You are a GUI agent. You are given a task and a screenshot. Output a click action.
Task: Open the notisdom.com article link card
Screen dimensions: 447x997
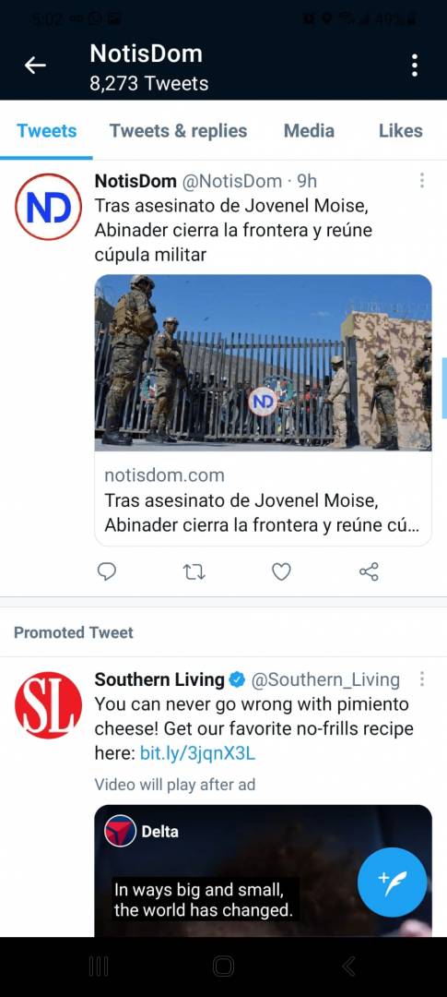(x=263, y=499)
